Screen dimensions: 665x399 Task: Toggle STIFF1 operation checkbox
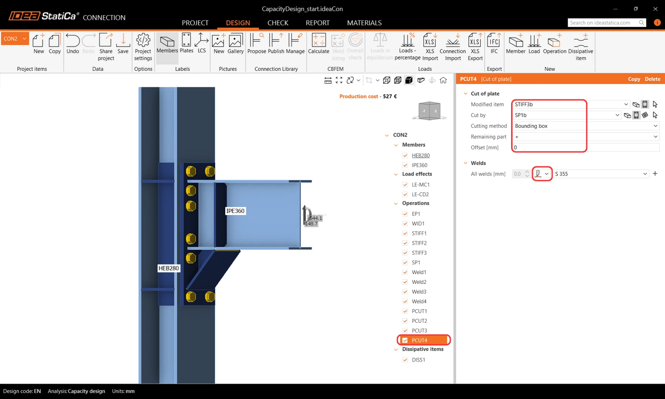pos(405,233)
